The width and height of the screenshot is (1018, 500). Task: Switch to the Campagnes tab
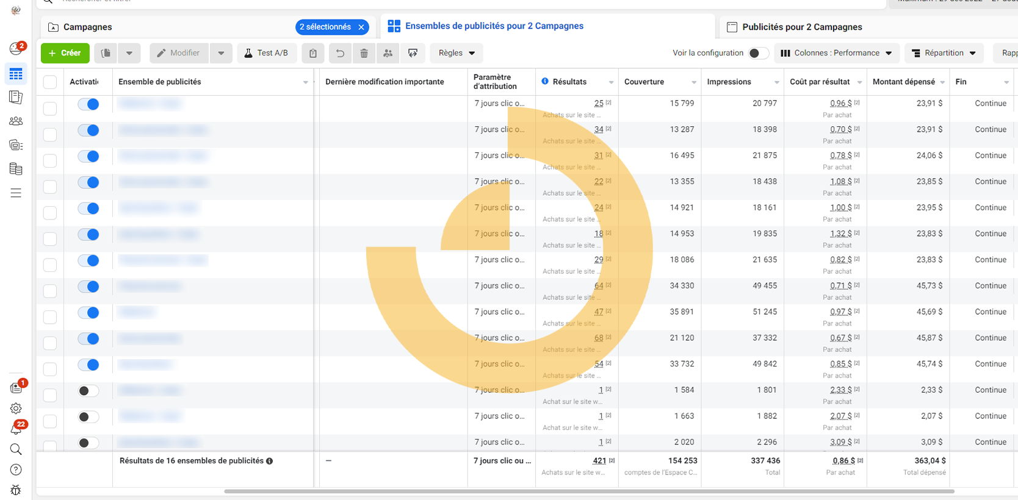88,27
